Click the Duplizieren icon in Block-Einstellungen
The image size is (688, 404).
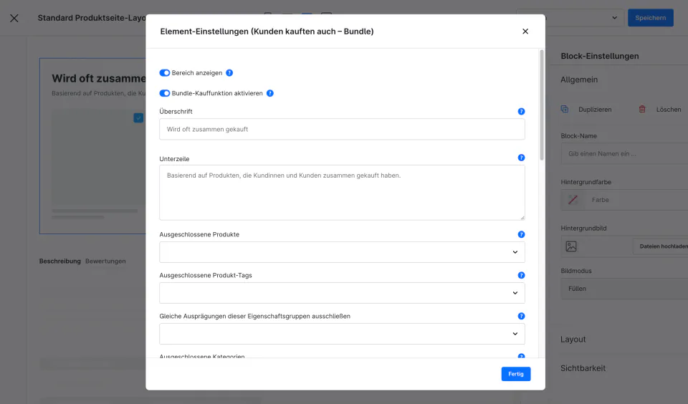pos(565,109)
